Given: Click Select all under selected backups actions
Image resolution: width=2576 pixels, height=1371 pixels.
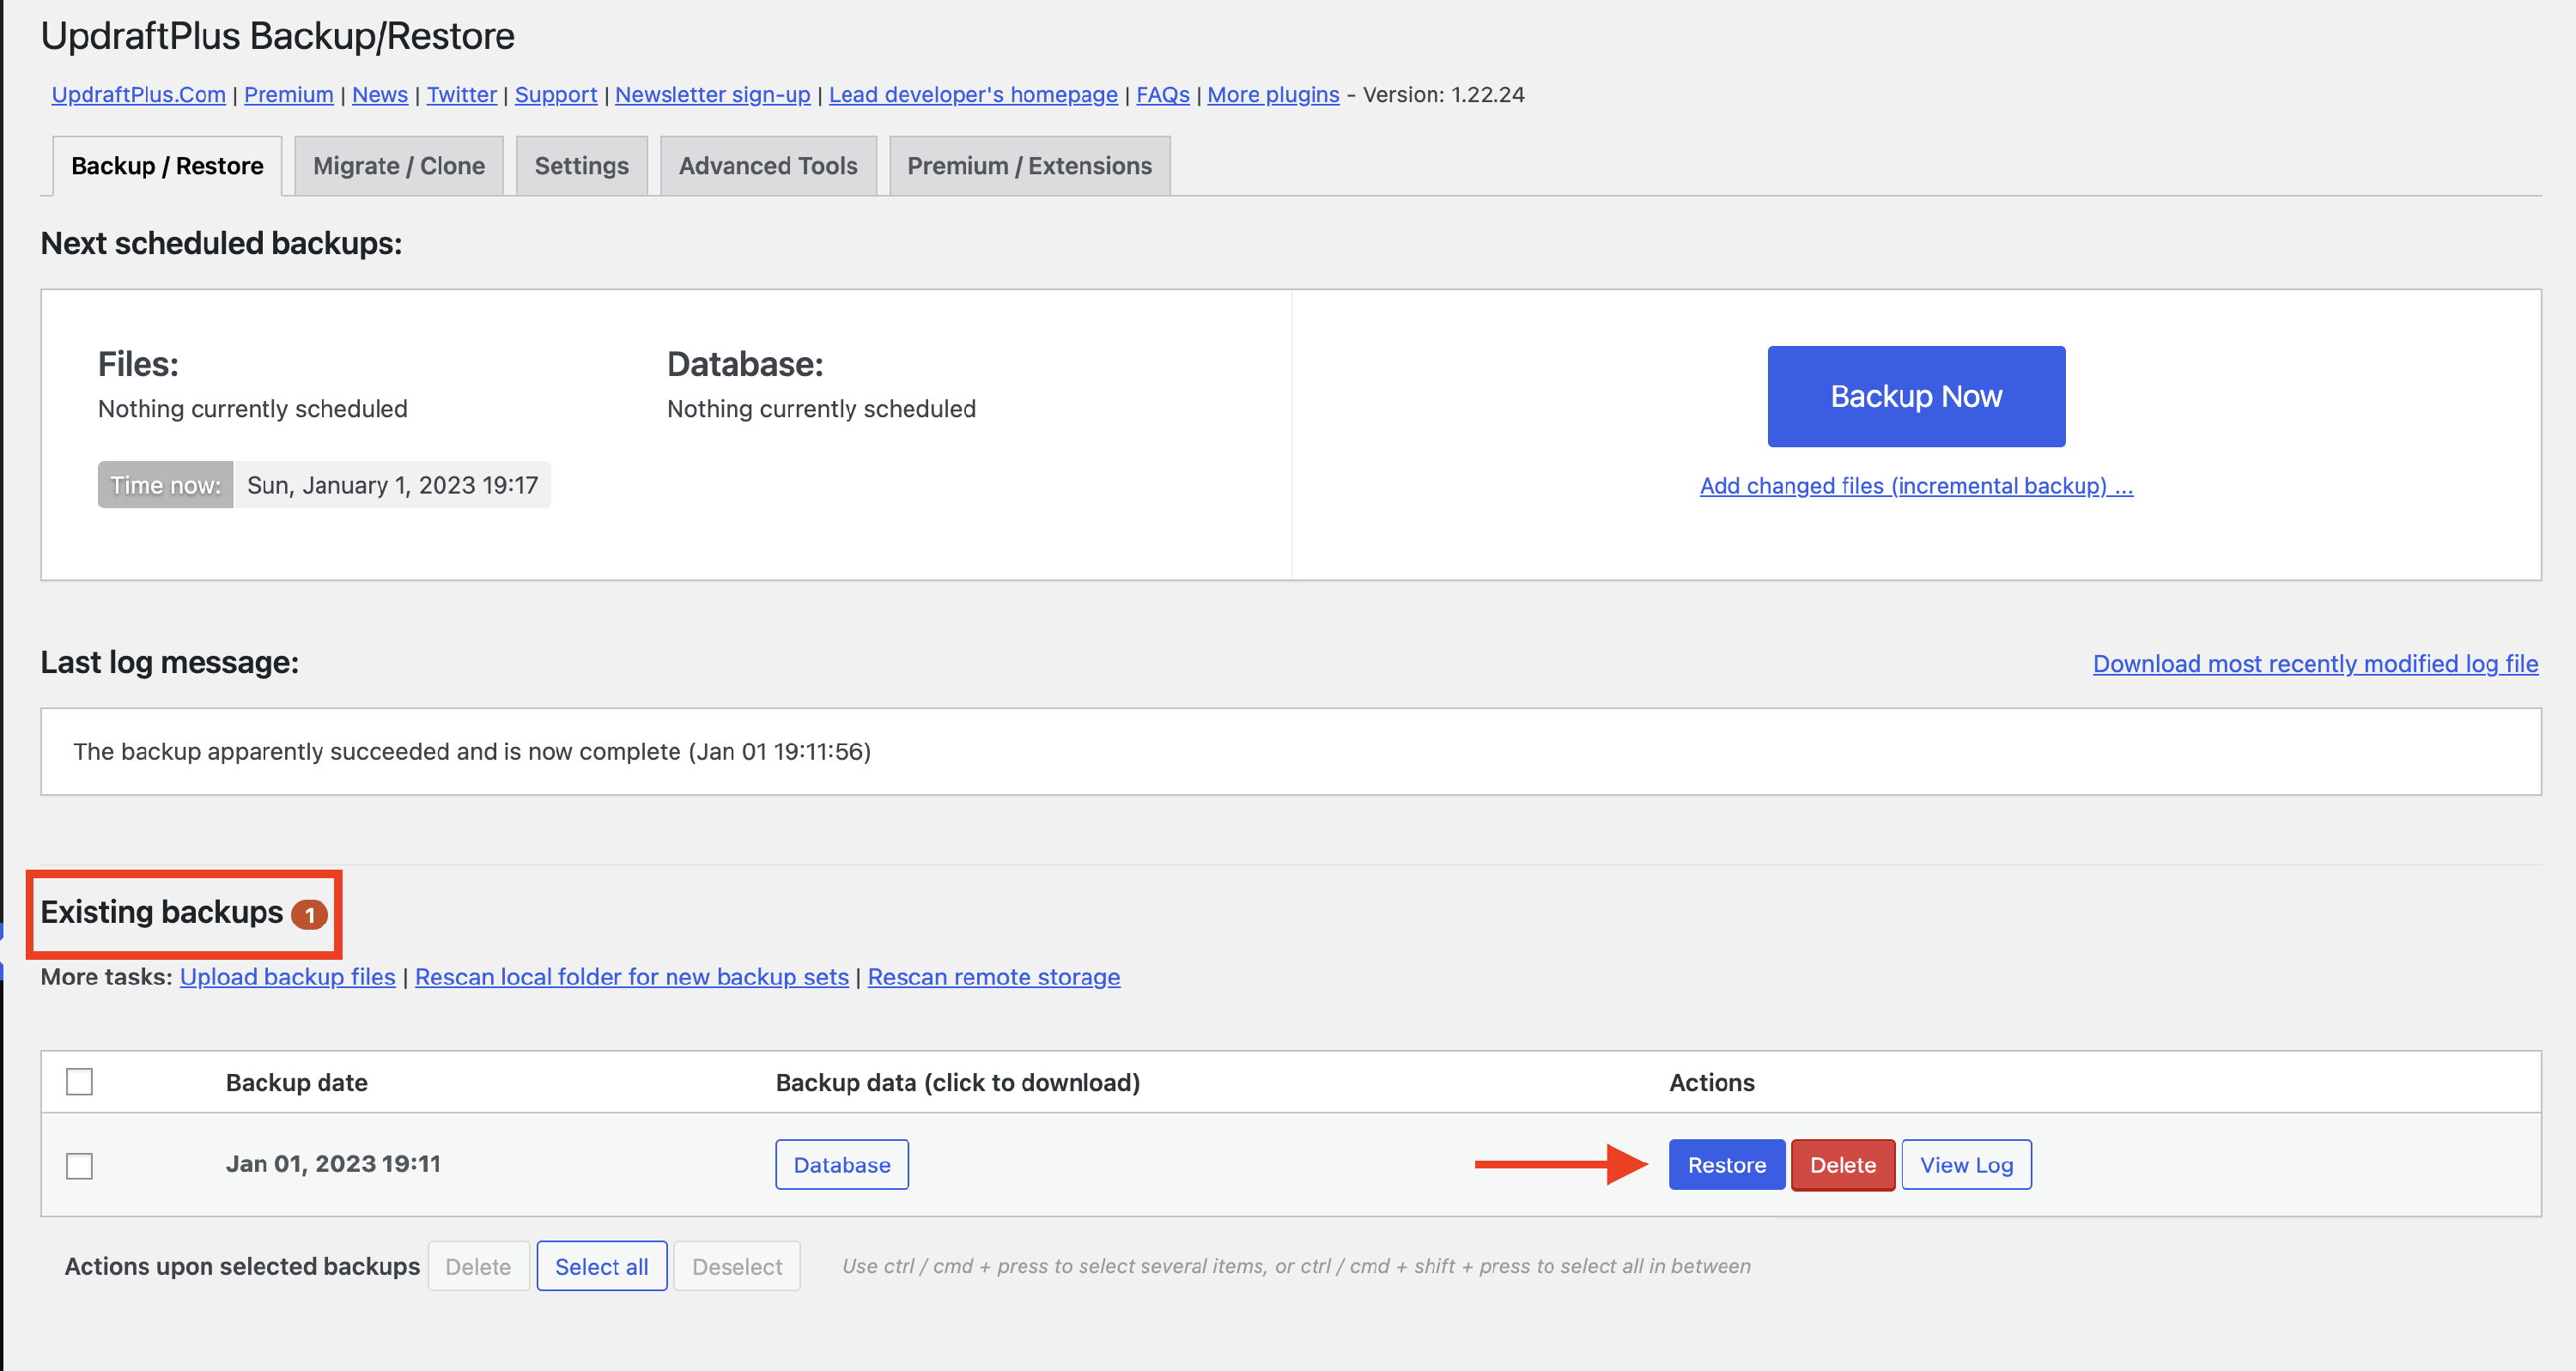Looking at the screenshot, I should coord(601,1266).
